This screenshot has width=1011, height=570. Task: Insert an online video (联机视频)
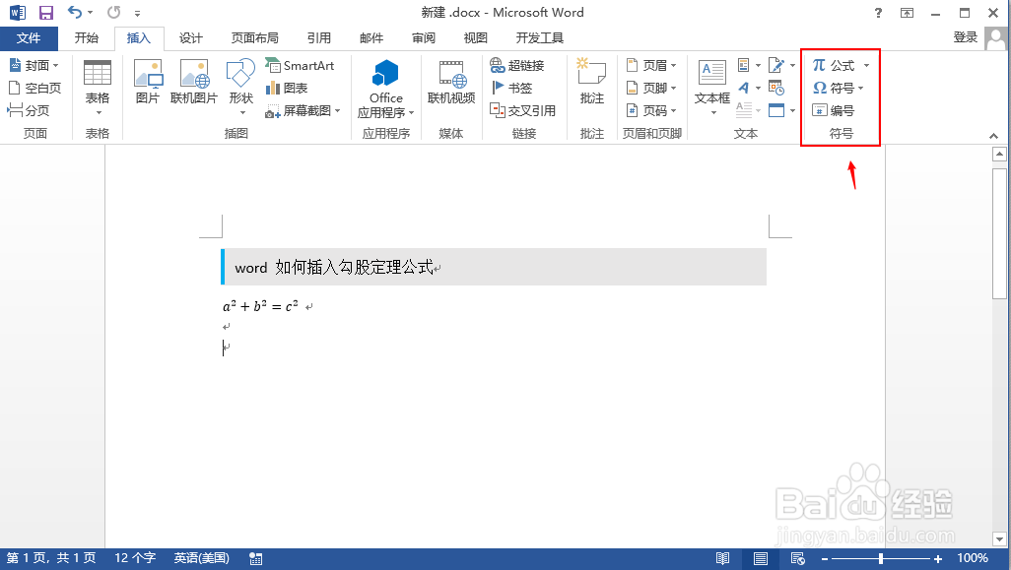(x=451, y=81)
